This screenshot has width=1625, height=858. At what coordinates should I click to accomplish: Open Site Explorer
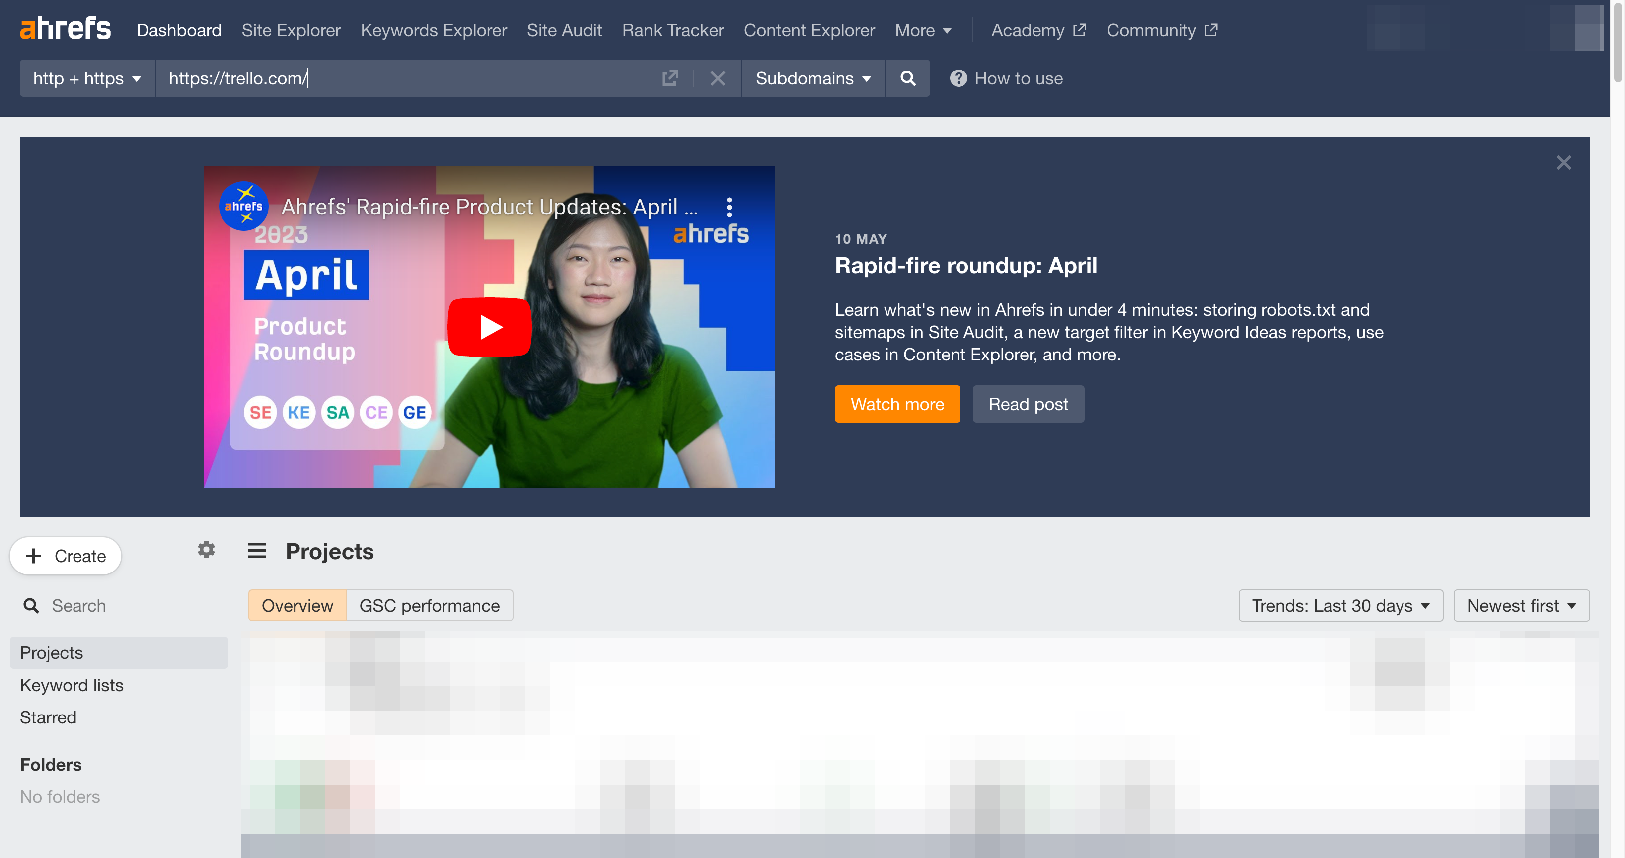point(291,30)
